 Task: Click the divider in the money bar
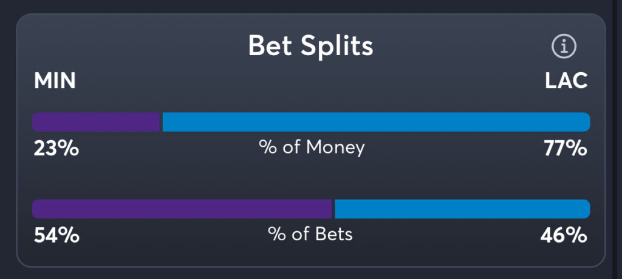pos(161,122)
